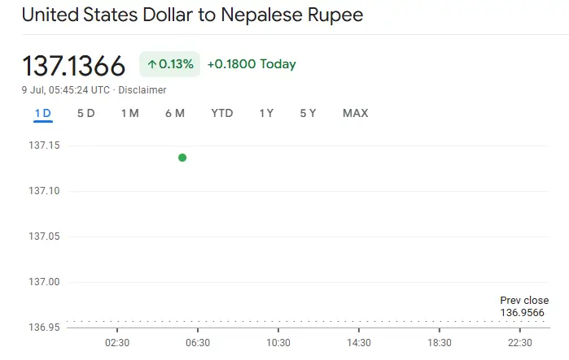
Task: Switch to the 5D time range
Action: [85, 113]
